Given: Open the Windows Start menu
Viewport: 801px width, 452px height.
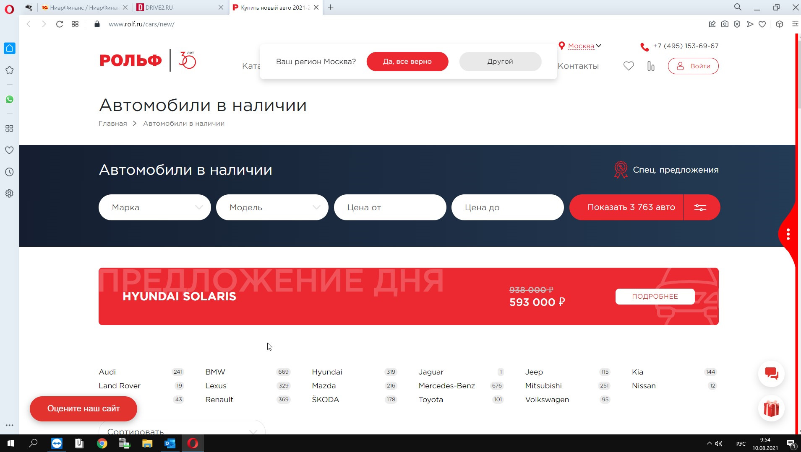Looking at the screenshot, I should (11, 443).
